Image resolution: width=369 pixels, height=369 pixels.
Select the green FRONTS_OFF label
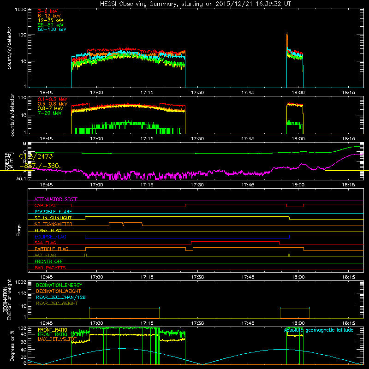point(49,262)
